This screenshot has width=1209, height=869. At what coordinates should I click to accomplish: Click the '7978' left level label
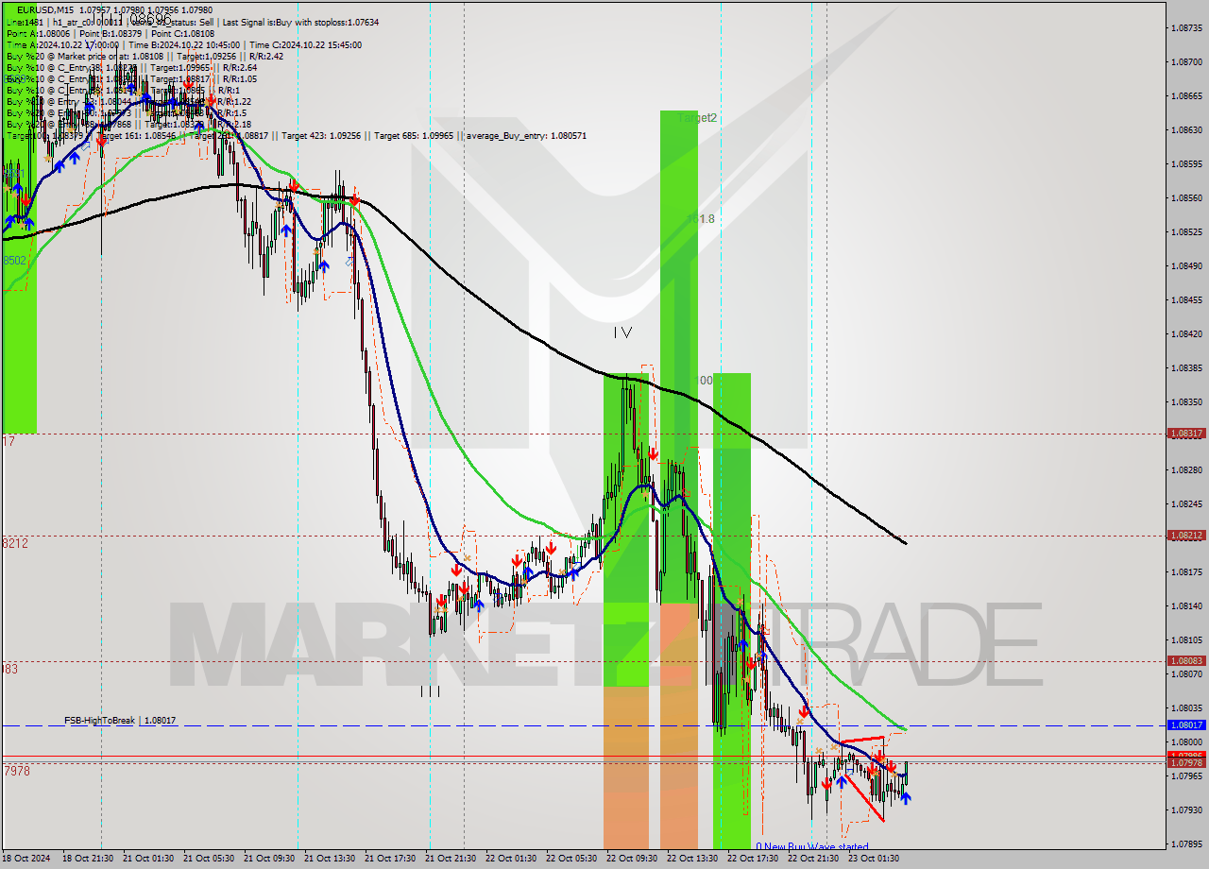click(16, 771)
